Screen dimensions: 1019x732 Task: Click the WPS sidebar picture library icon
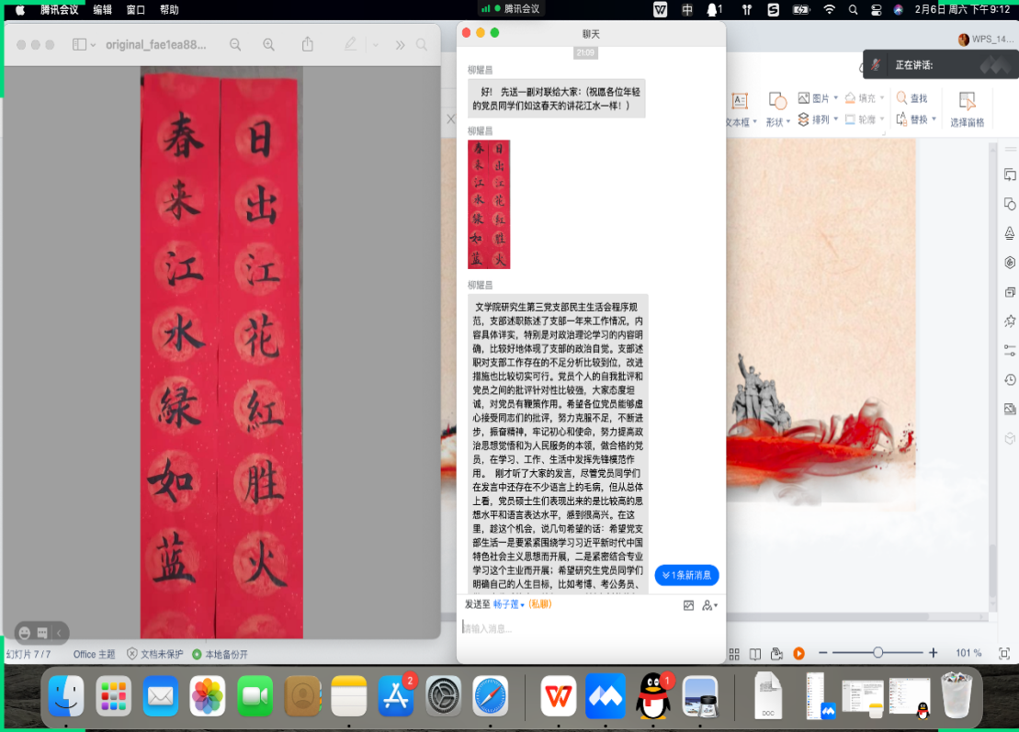click(1009, 409)
